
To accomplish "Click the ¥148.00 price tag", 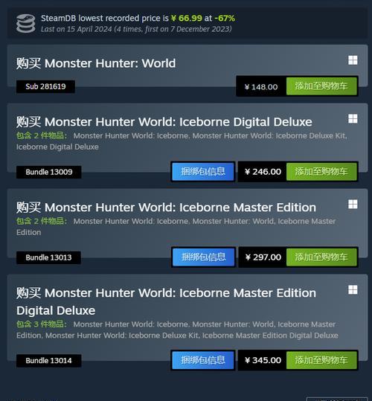I will (x=261, y=87).
